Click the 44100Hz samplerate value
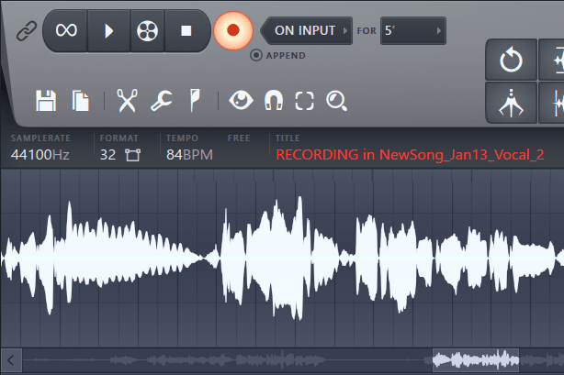The height and width of the screenshot is (375, 564). coord(39,155)
